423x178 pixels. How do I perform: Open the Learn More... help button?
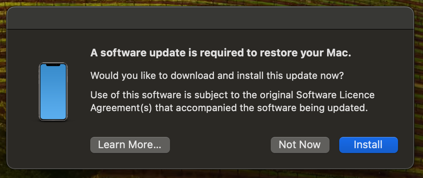pos(130,145)
